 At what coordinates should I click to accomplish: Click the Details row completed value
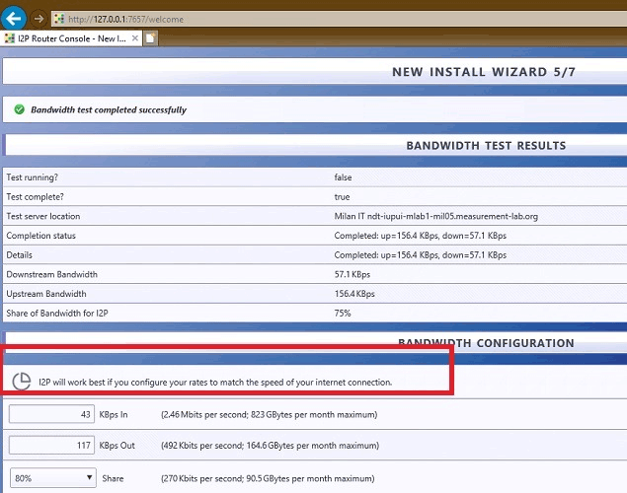(421, 255)
